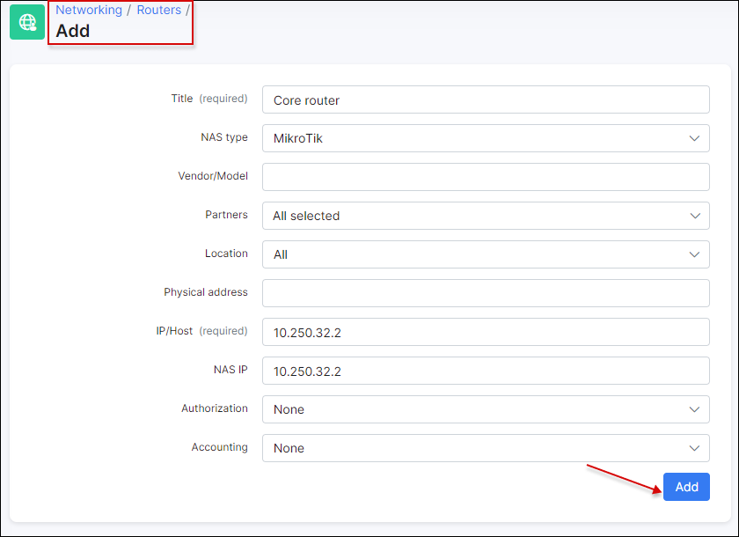Click the empty Vendor/Model field
Viewport: 739px width, 537px height.
[484, 177]
